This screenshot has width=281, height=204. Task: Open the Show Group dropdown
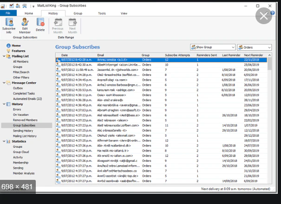pyautogui.click(x=213, y=47)
